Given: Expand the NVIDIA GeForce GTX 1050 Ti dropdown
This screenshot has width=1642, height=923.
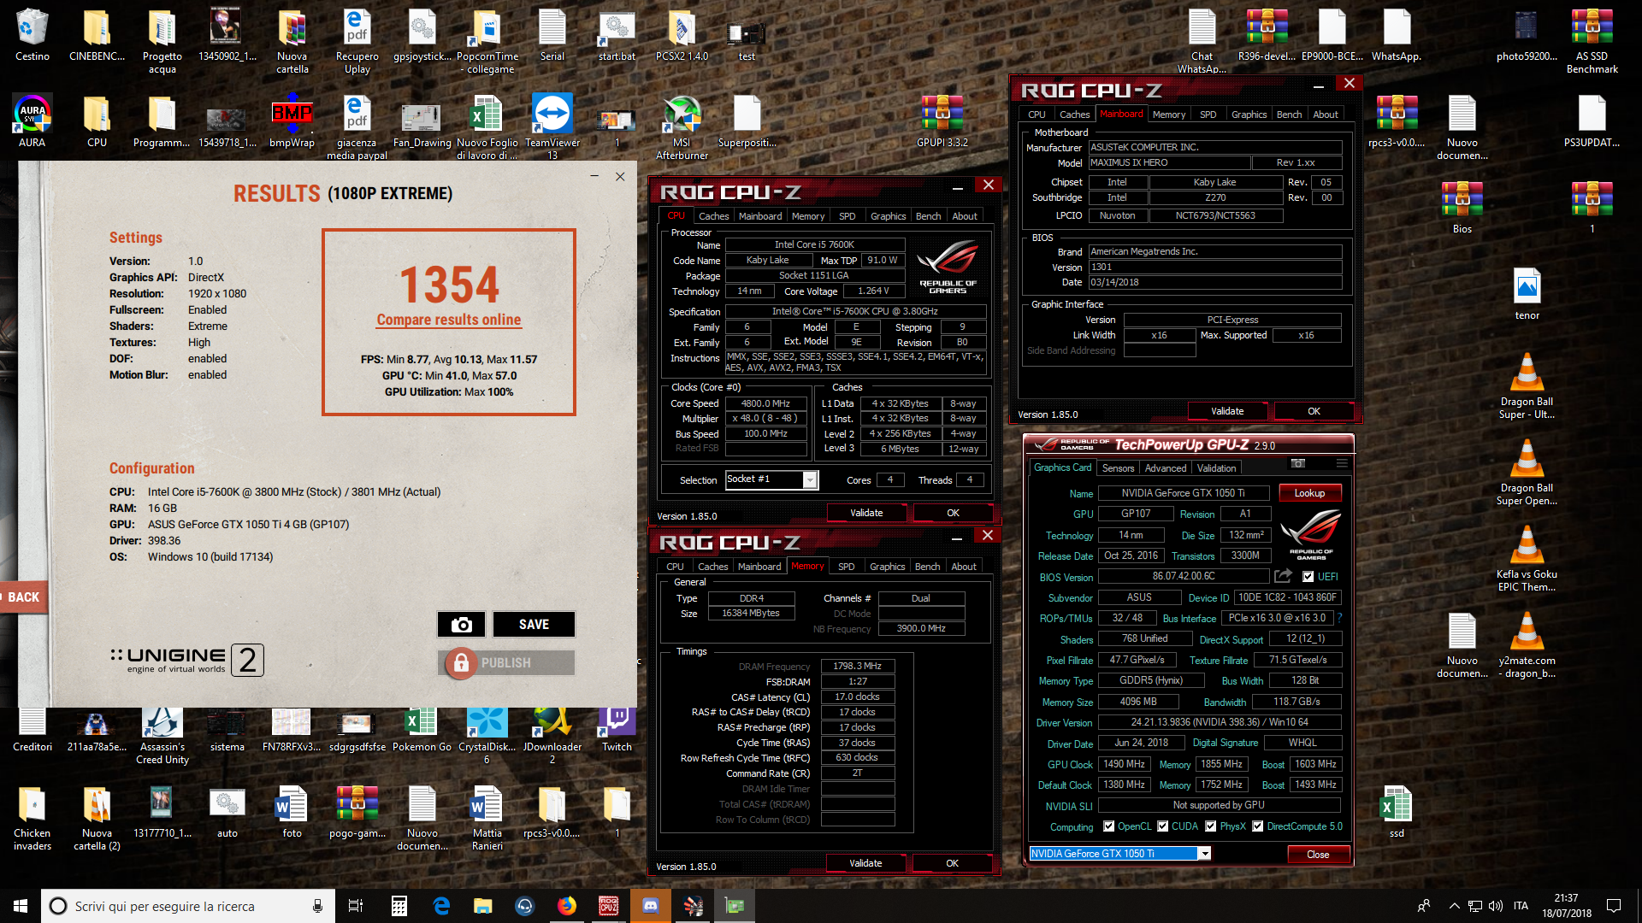Looking at the screenshot, I should (x=1204, y=854).
